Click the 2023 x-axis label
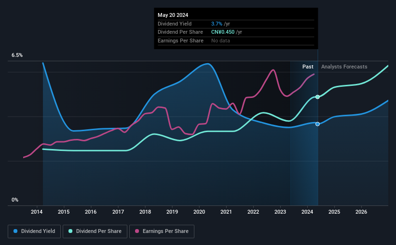396x245 pixels. tap(280, 212)
